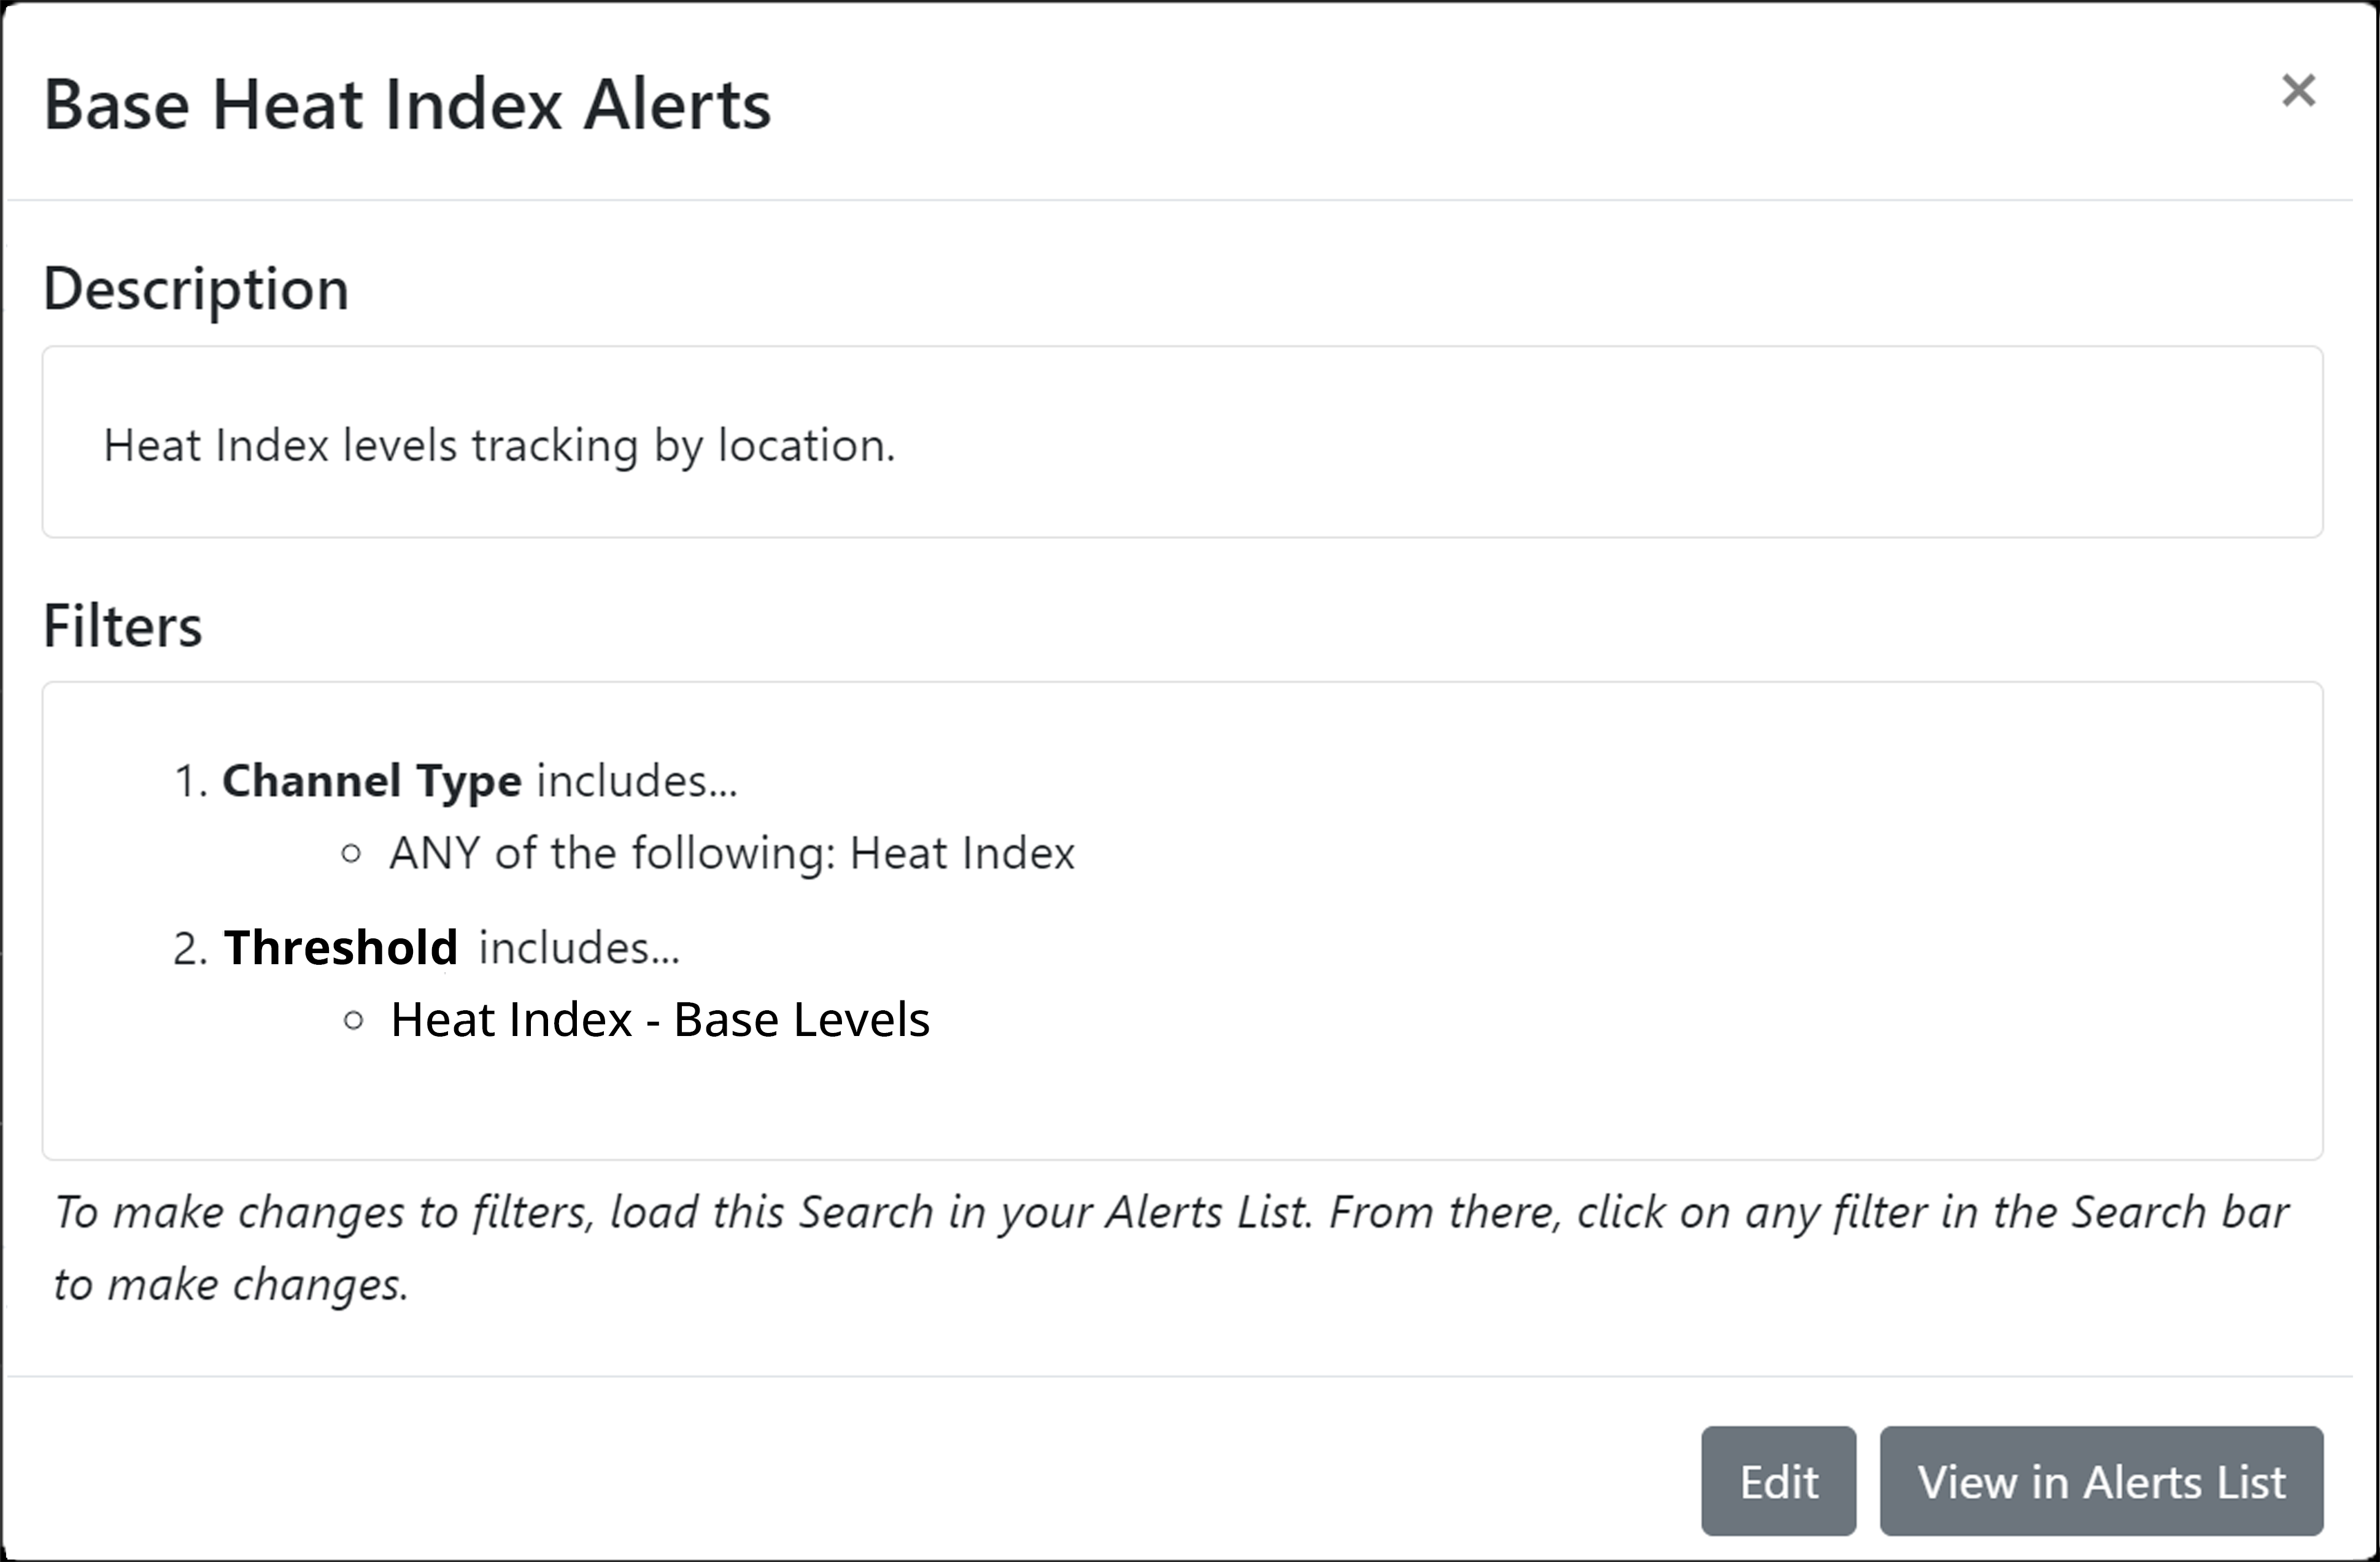Click the bold Threshold filter label
The height and width of the screenshot is (1562, 2380).
(x=340, y=947)
